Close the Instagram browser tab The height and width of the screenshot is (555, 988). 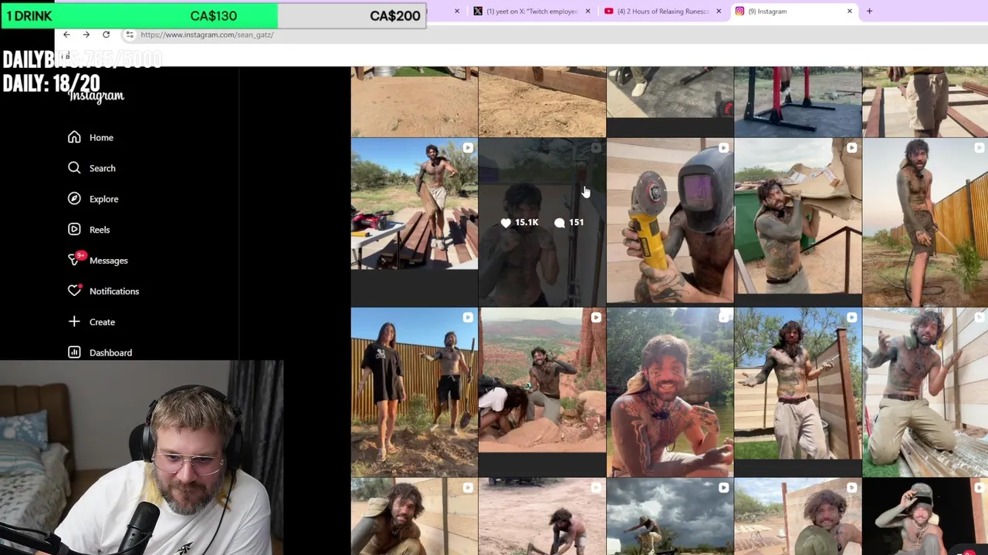tap(850, 12)
